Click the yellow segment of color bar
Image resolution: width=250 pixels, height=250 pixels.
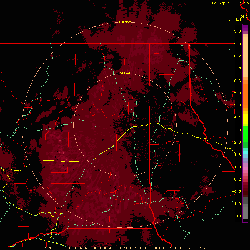click(245, 119)
